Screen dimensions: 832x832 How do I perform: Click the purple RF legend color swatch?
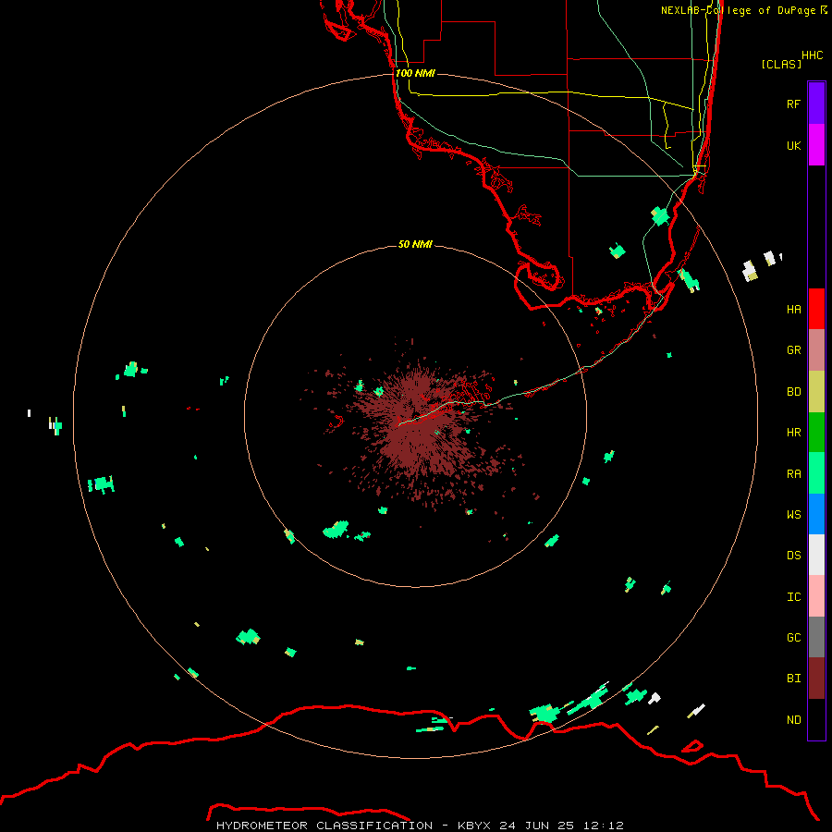pos(816,104)
